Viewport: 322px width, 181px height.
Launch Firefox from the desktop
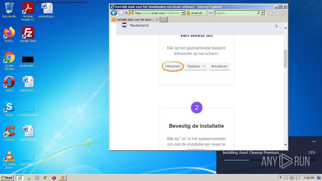pos(9,35)
